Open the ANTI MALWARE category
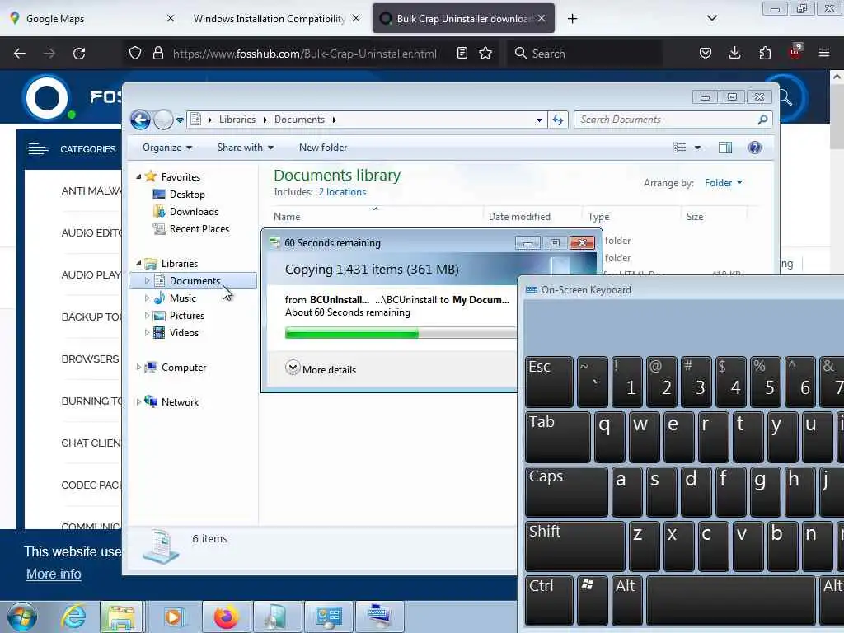 pos(91,190)
